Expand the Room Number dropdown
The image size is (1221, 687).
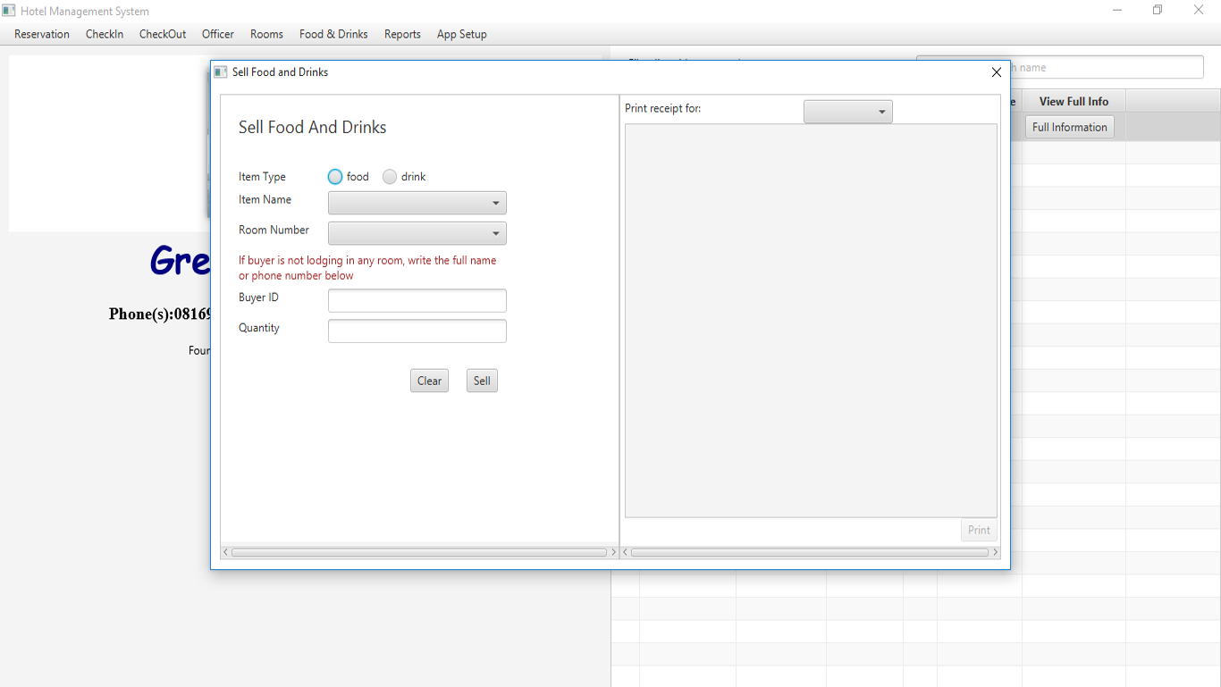[x=417, y=233]
